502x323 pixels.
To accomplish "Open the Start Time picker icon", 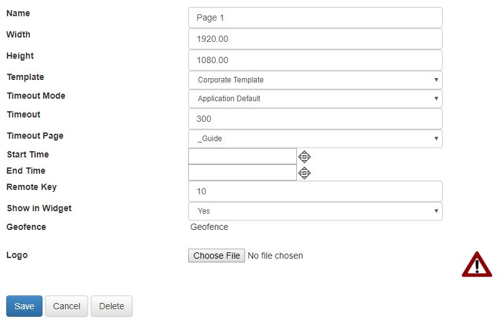I will (x=304, y=157).
